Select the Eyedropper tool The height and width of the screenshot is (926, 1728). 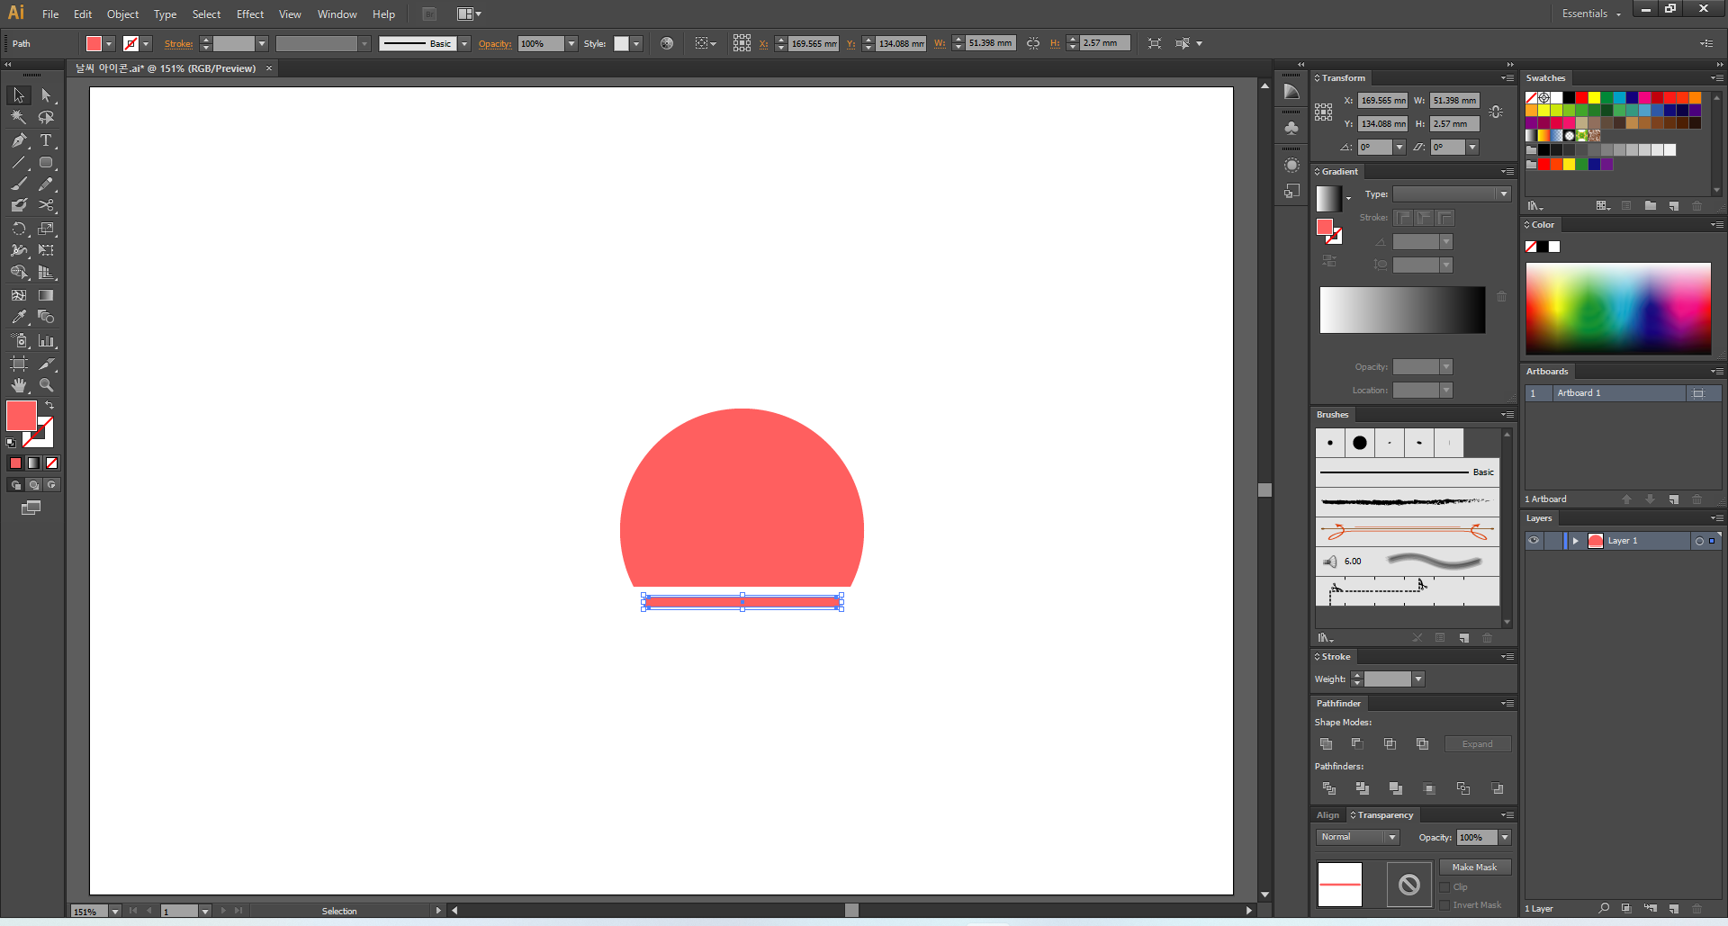tap(19, 317)
